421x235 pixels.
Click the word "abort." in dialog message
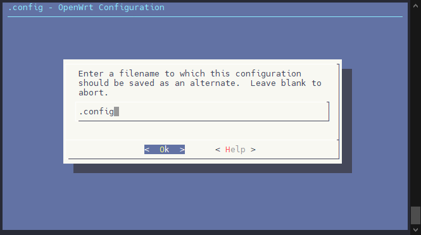coord(93,92)
